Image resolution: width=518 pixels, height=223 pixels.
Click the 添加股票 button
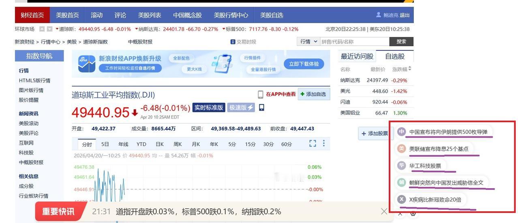375,134
